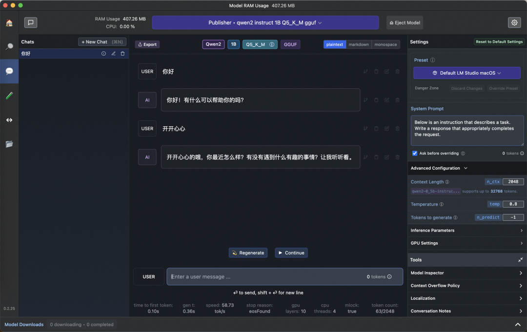This screenshot has width=527, height=332.
Task: Click the GGUF format badge
Action: (x=290, y=44)
